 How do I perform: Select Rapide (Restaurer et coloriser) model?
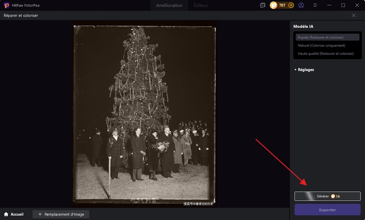327,37
